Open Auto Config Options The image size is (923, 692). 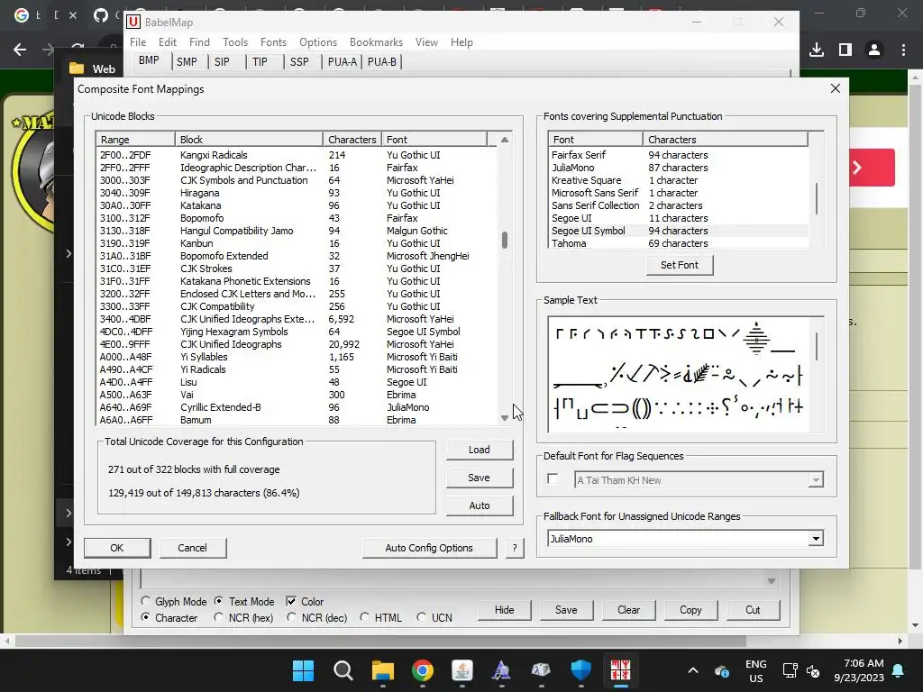[429, 548]
